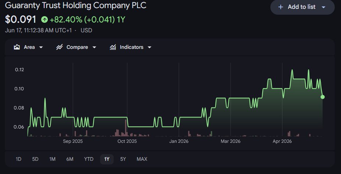
Task: Click the Area label text
Action: click(x=29, y=47)
